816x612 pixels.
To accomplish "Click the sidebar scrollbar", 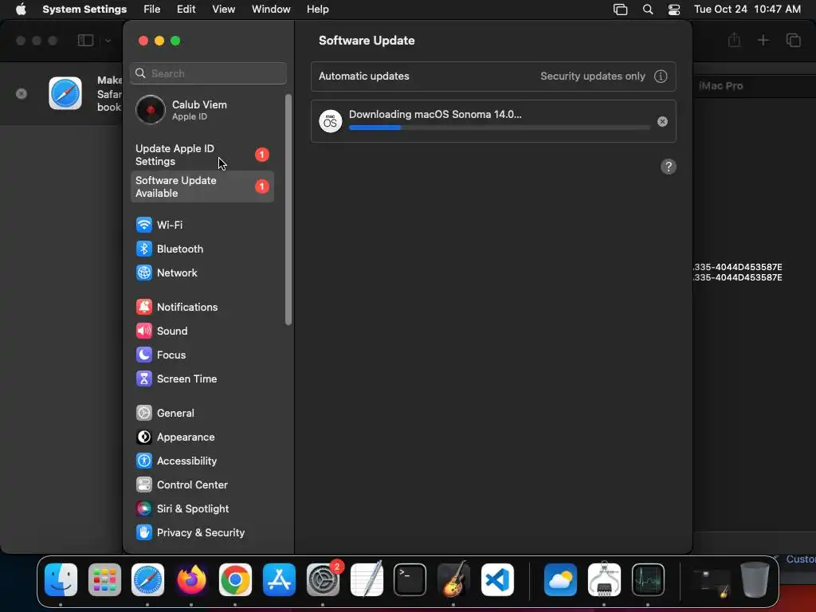I will pyautogui.click(x=288, y=210).
